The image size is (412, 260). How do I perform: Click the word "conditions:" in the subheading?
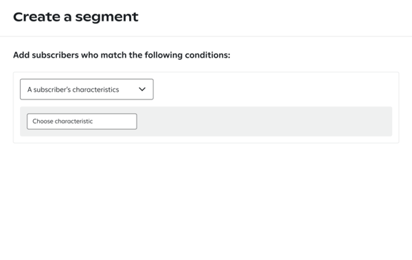[x=207, y=55]
